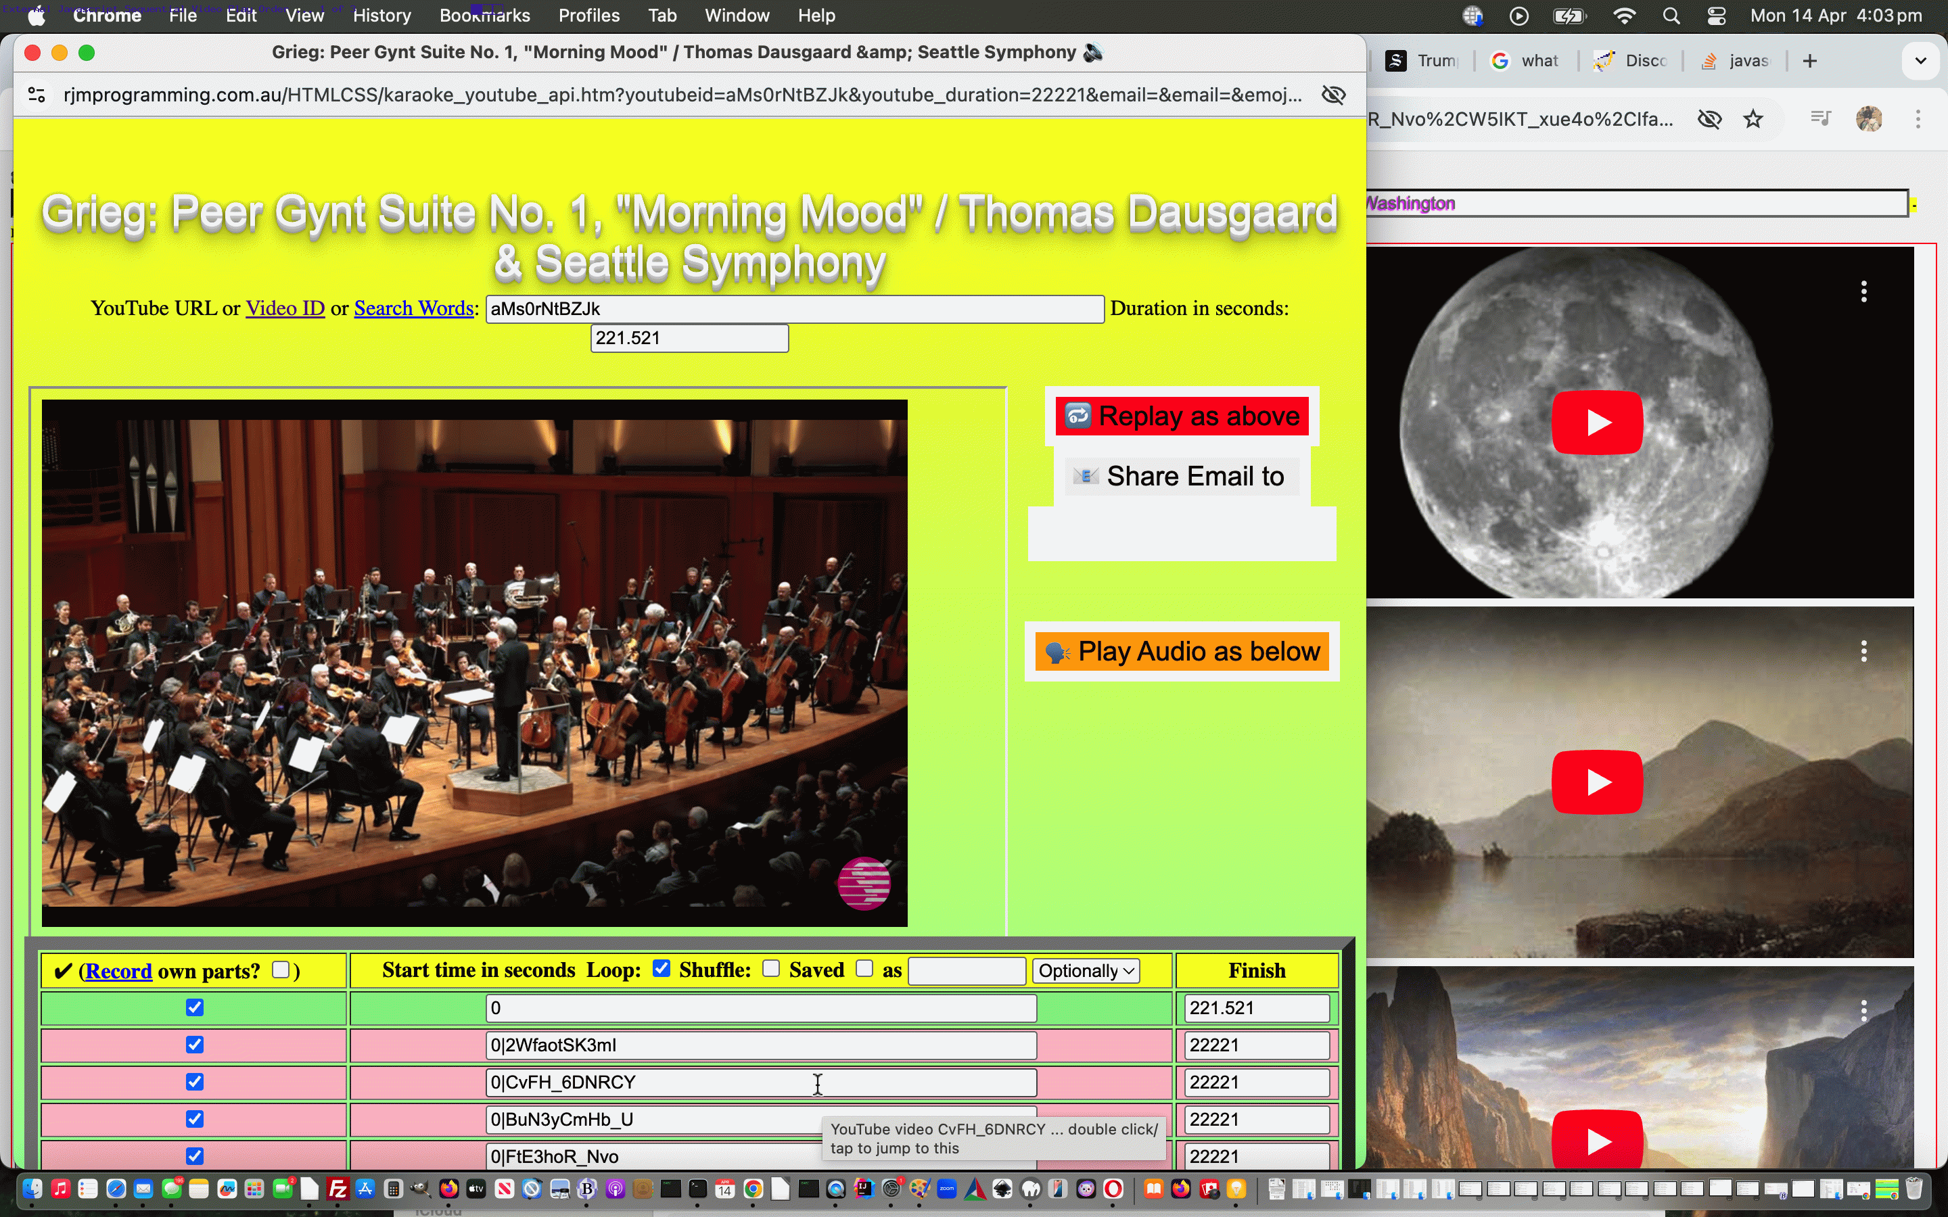Open battery status menu
The width and height of the screenshot is (1948, 1217).
pos(1569,16)
